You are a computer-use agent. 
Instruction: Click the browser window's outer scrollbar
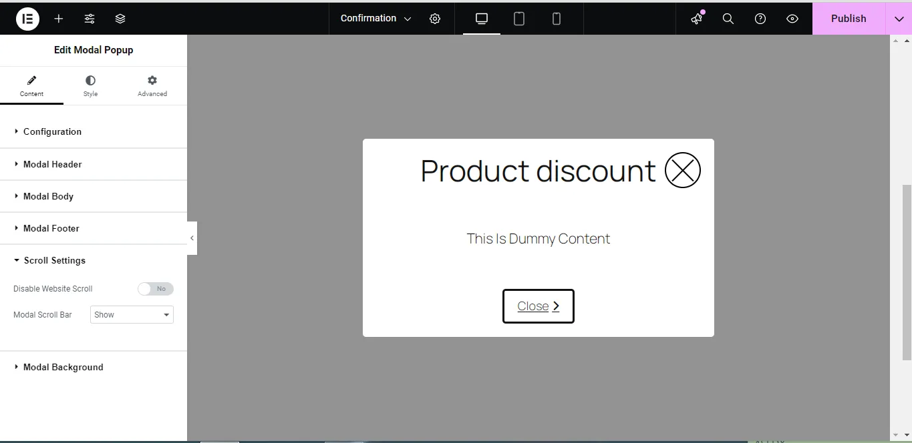click(907, 239)
